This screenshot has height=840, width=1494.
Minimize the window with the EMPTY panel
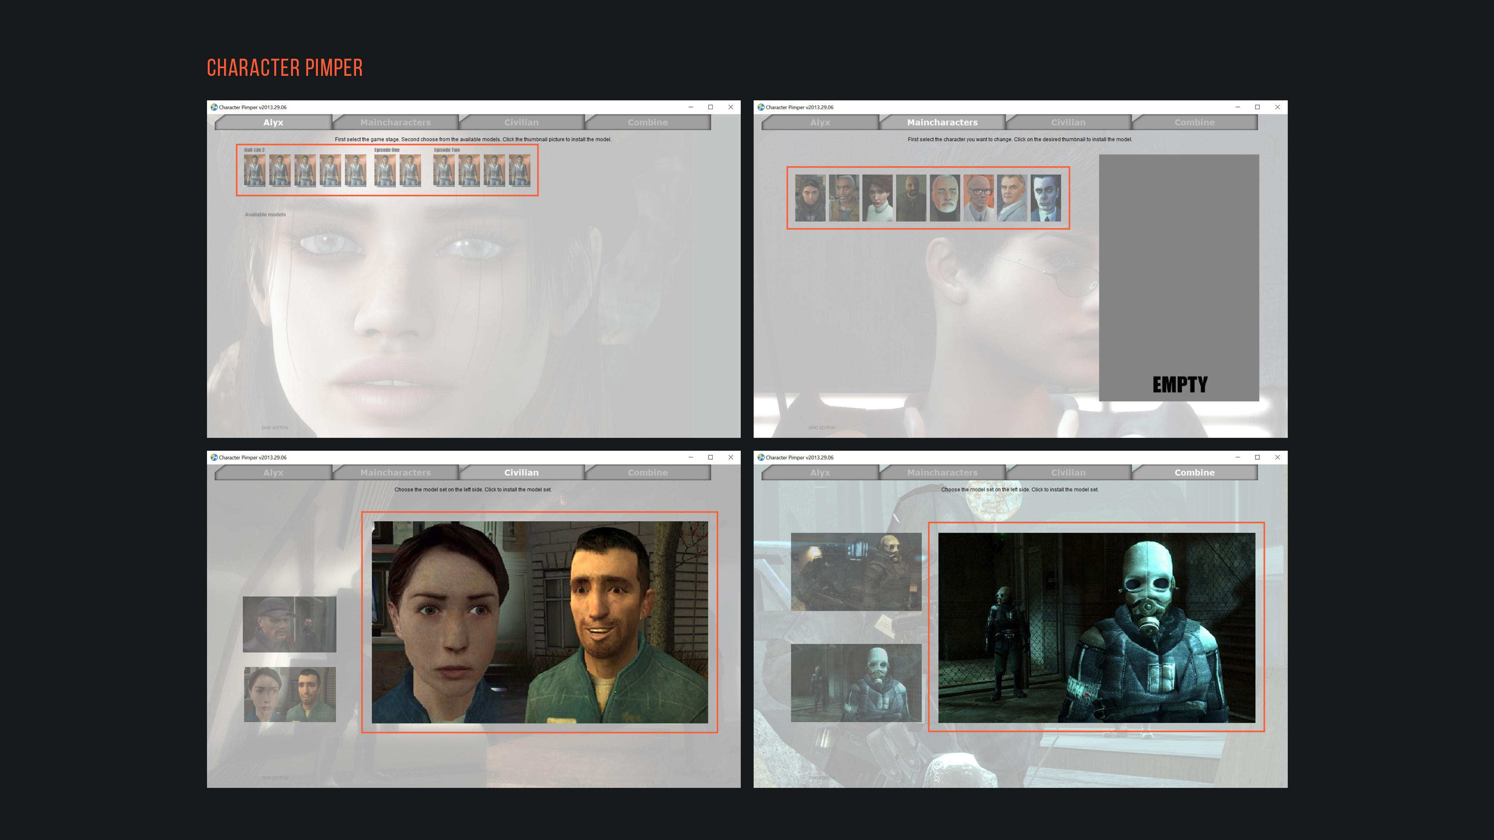[1238, 107]
